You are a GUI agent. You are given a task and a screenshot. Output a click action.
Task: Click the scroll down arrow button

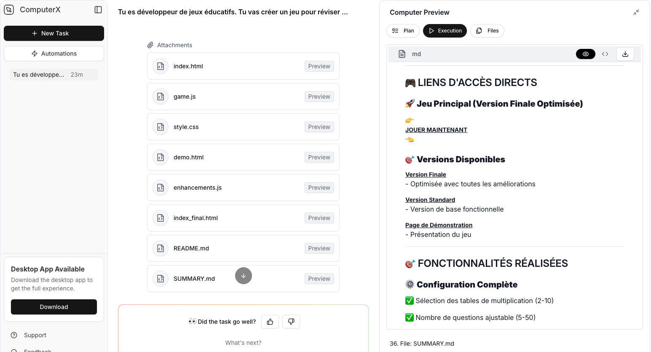coord(244,276)
